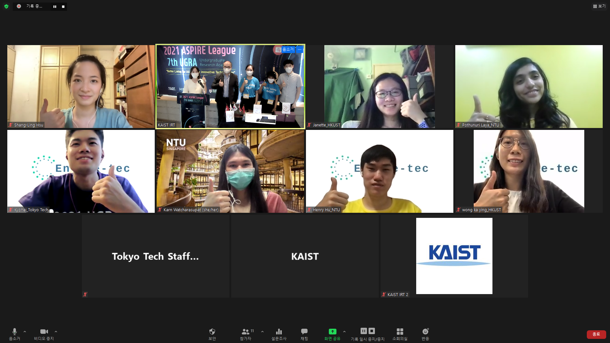Open 소회의실 breakout rooms
The width and height of the screenshot is (610, 343).
click(x=400, y=334)
